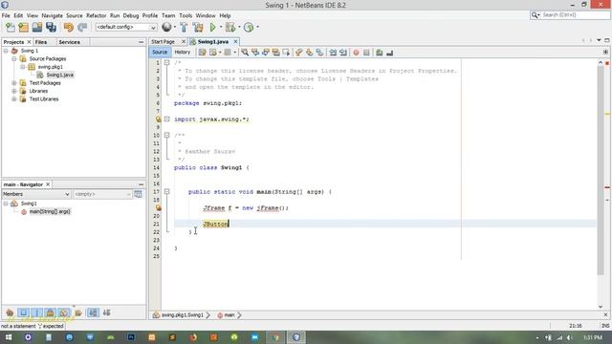This screenshot has width=612, height=344.
Task: Click the Last Edit icon in editor toolbar
Action: coord(202,53)
